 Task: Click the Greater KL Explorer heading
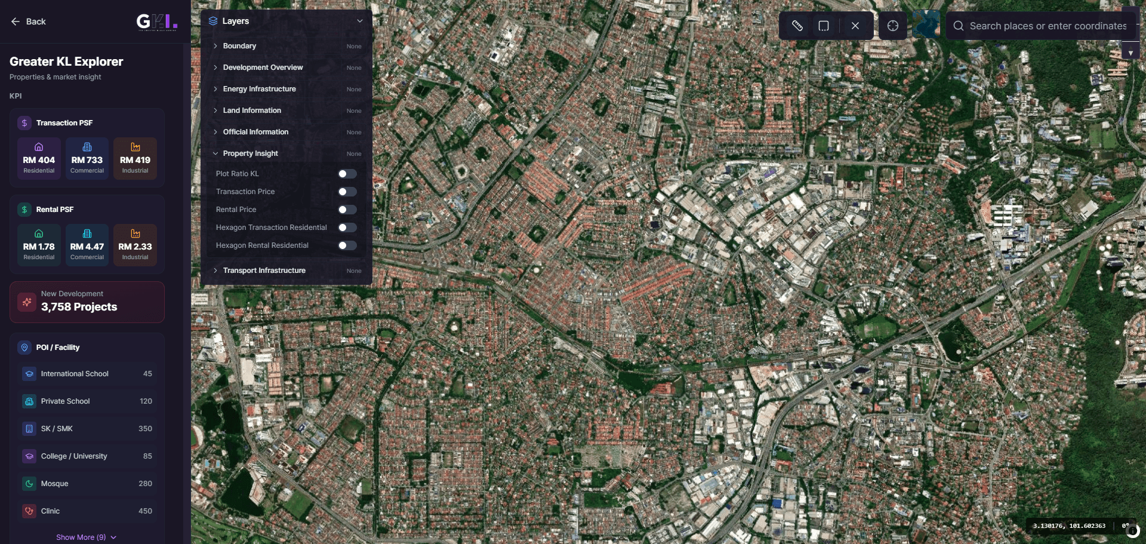coord(66,62)
